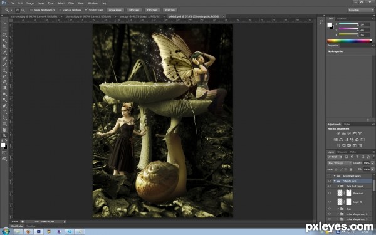Add a Brightness/Contrast adjustment
The image size is (376, 235).
338,133
